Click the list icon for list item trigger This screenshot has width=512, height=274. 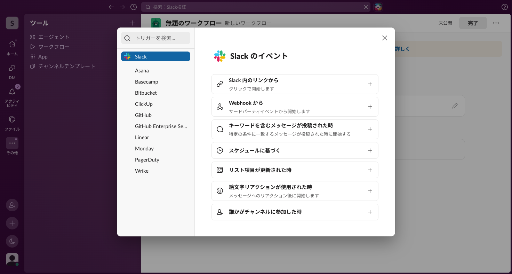click(220, 170)
